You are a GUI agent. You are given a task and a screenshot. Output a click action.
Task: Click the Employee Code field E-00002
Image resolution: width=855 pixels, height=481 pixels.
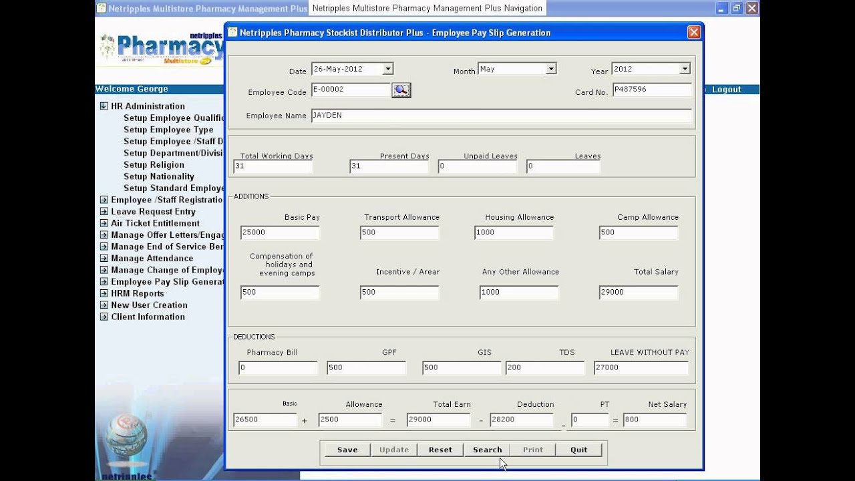(351, 90)
